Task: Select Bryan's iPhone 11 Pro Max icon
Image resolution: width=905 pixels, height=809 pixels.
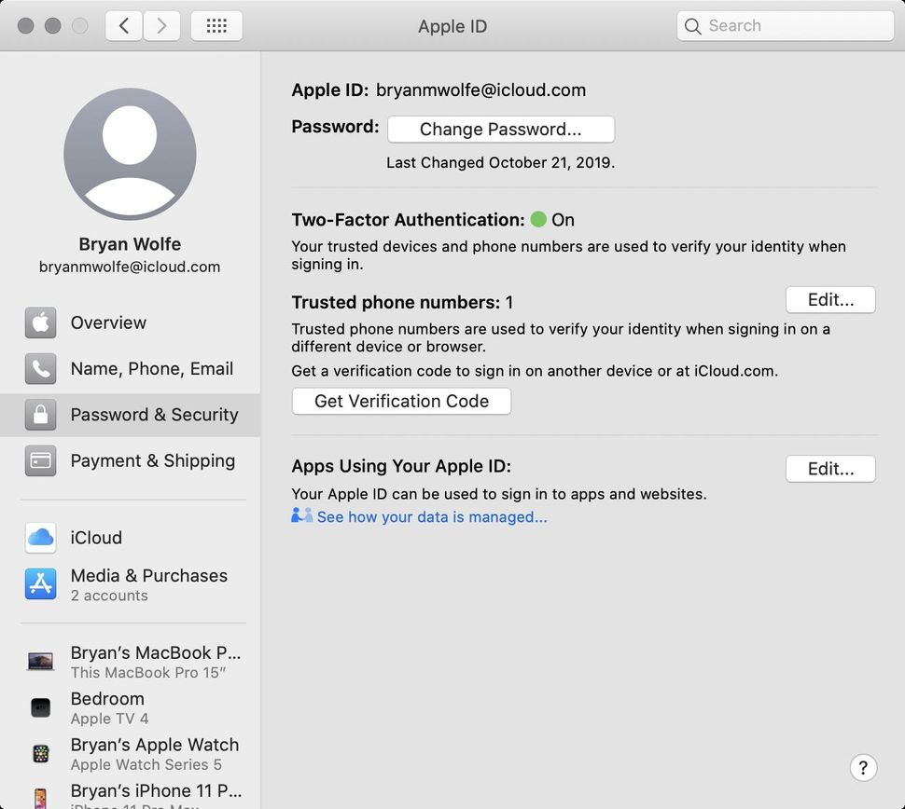Action: pyautogui.click(x=40, y=792)
